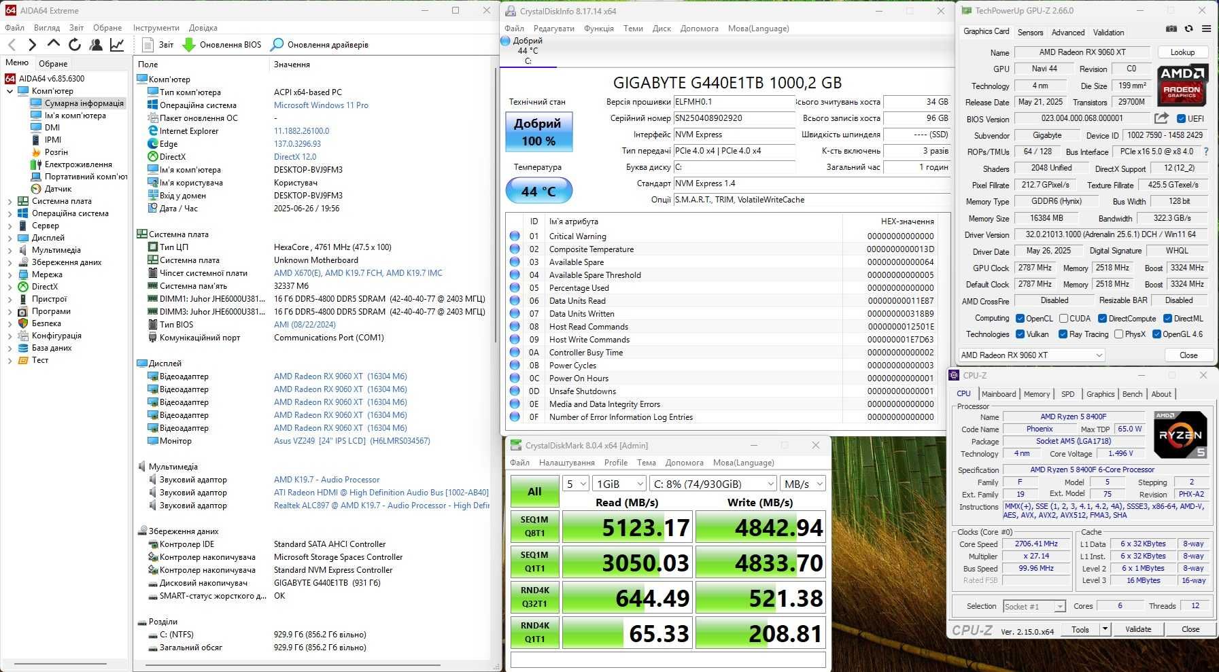The width and height of the screenshot is (1219, 672).
Task: Click AIDA64 back navigation arrow
Action: point(12,45)
